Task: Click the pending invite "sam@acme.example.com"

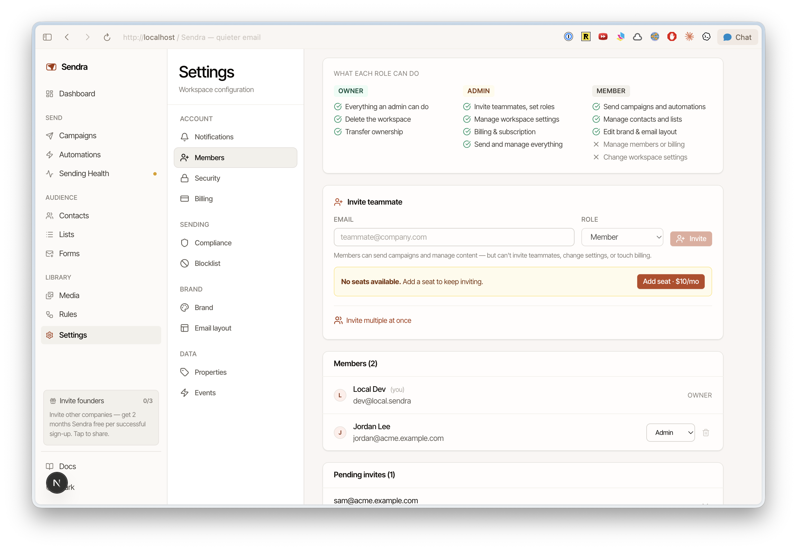Action: click(x=376, y=501)
